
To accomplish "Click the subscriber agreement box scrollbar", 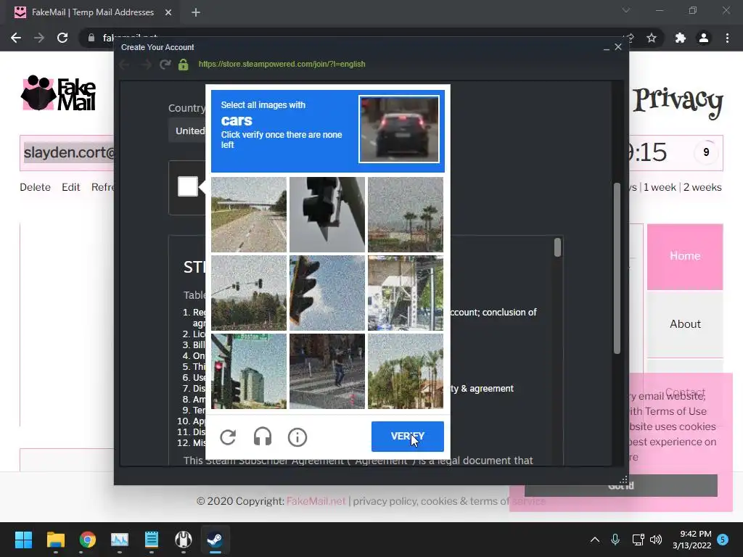I will tap(557, 248).
